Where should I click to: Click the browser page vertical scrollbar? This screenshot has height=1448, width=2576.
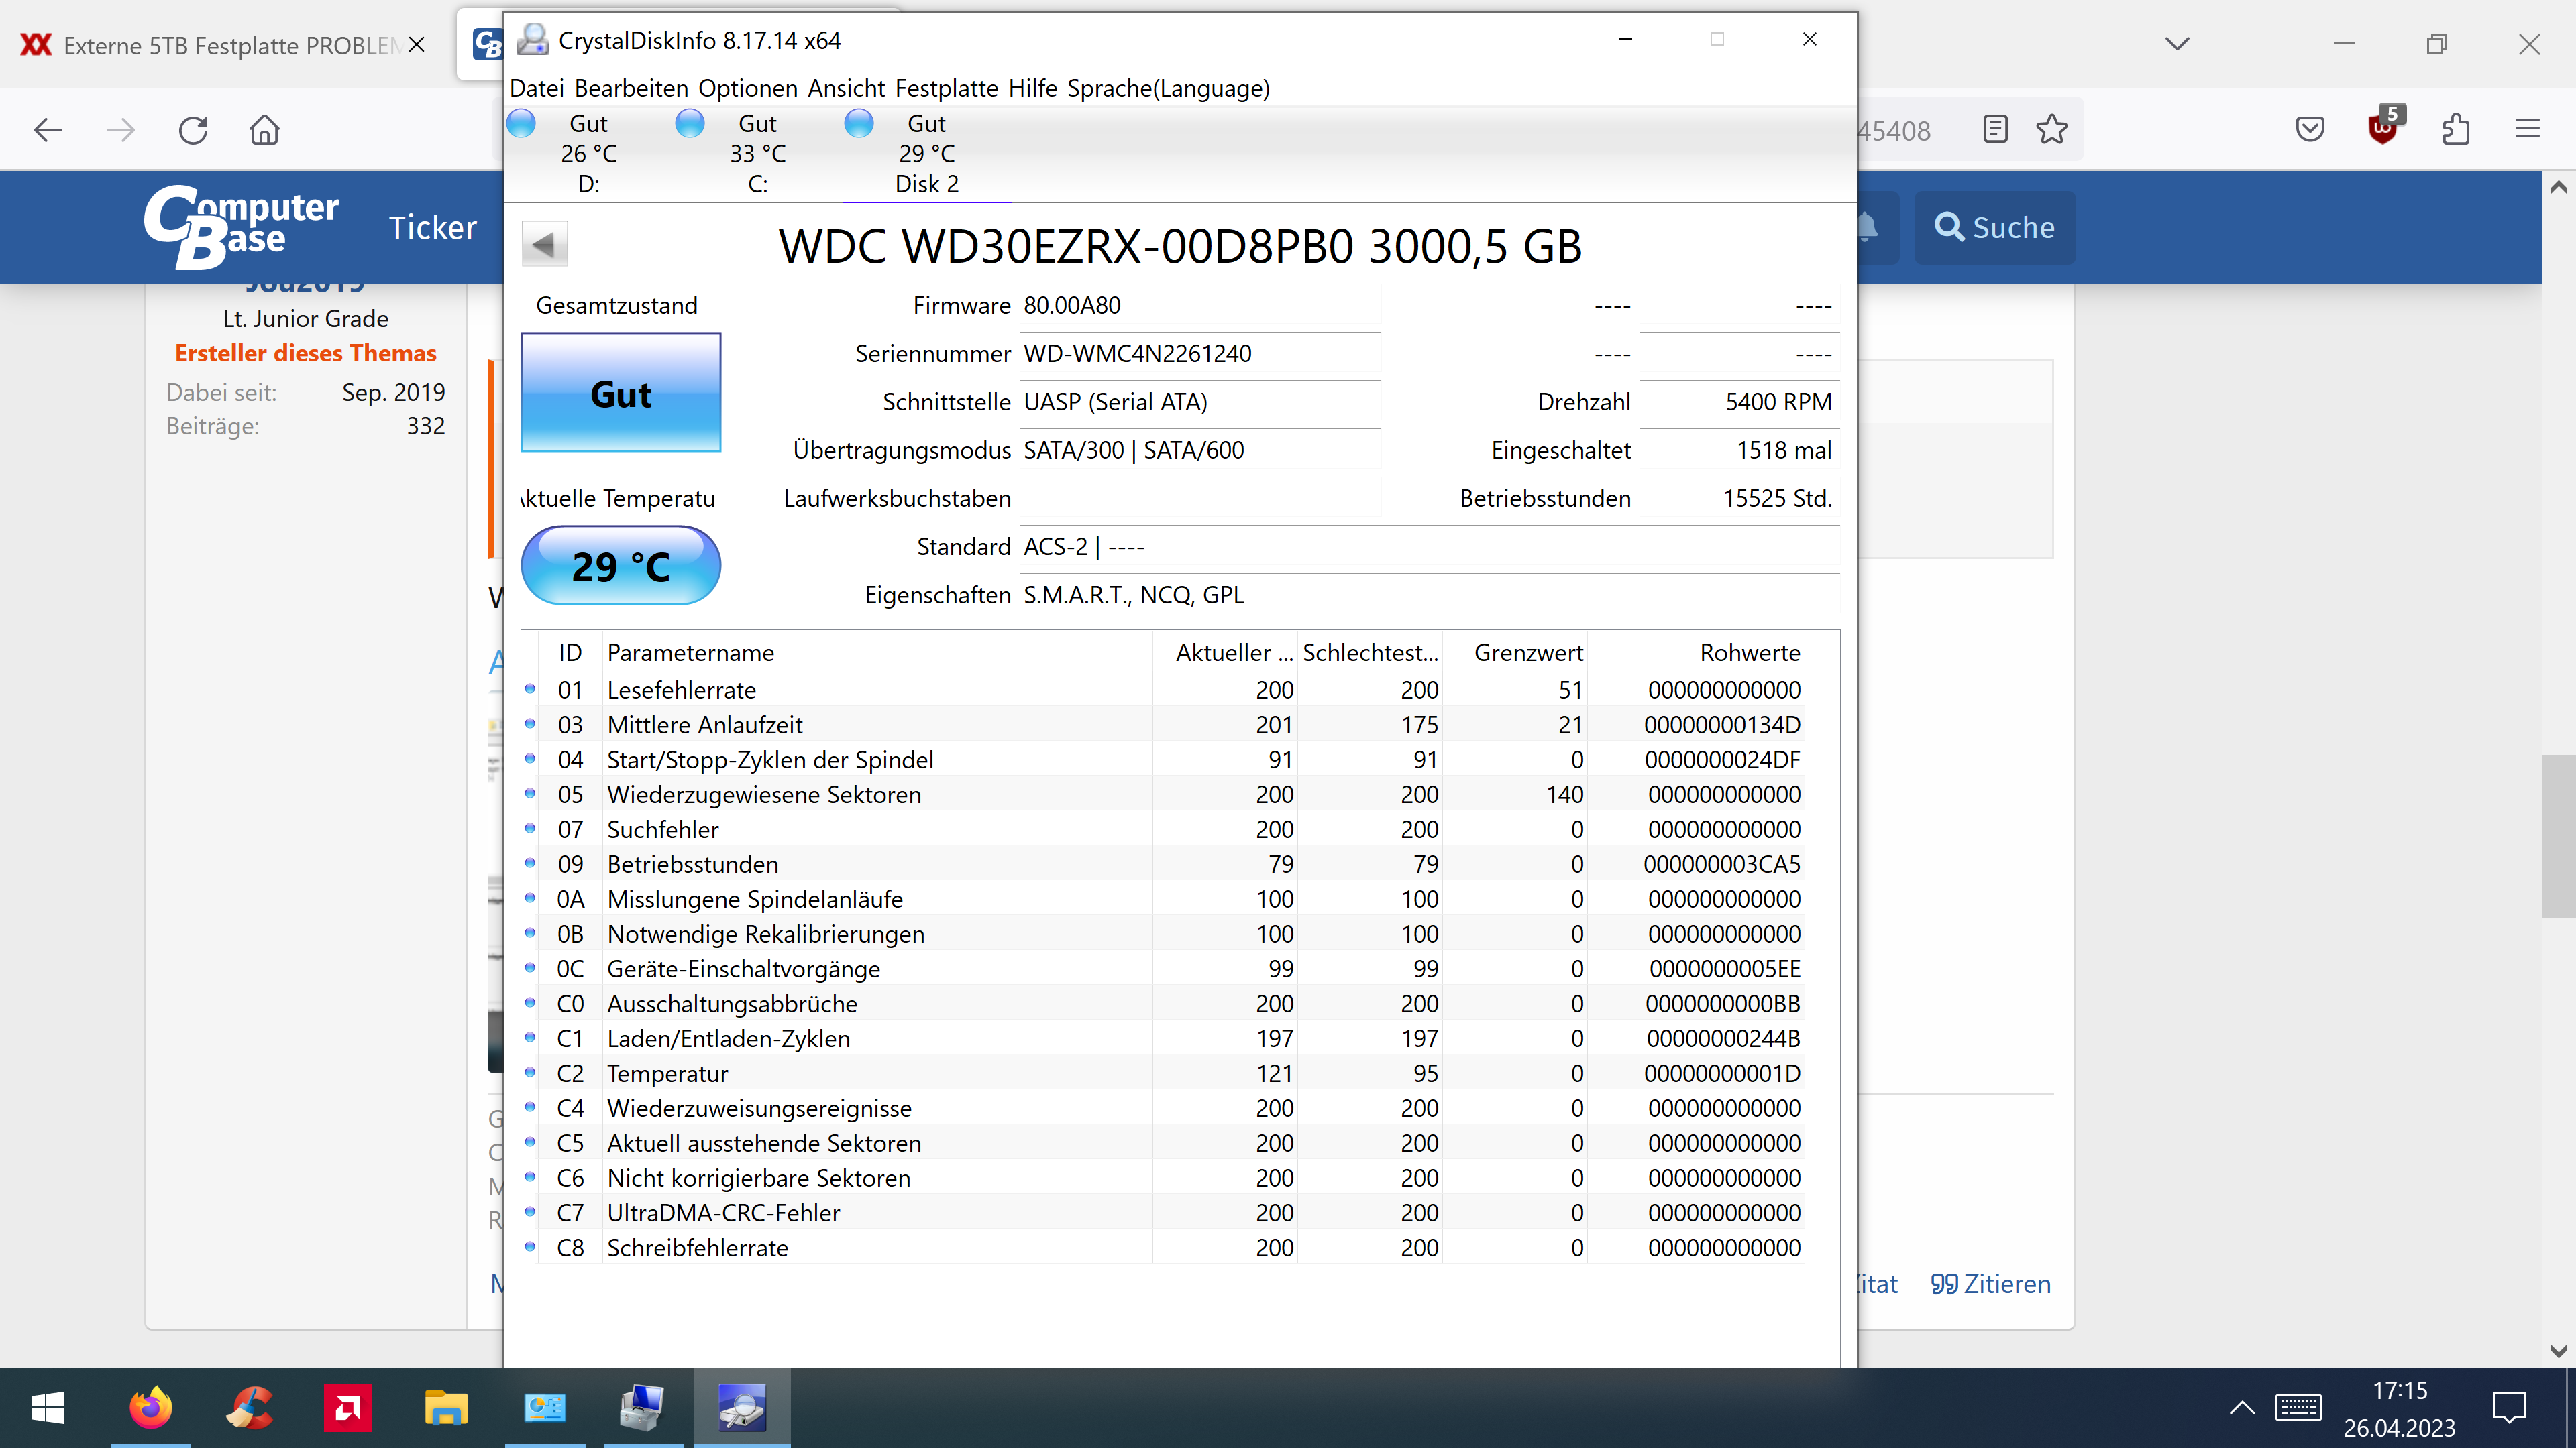2558,835
